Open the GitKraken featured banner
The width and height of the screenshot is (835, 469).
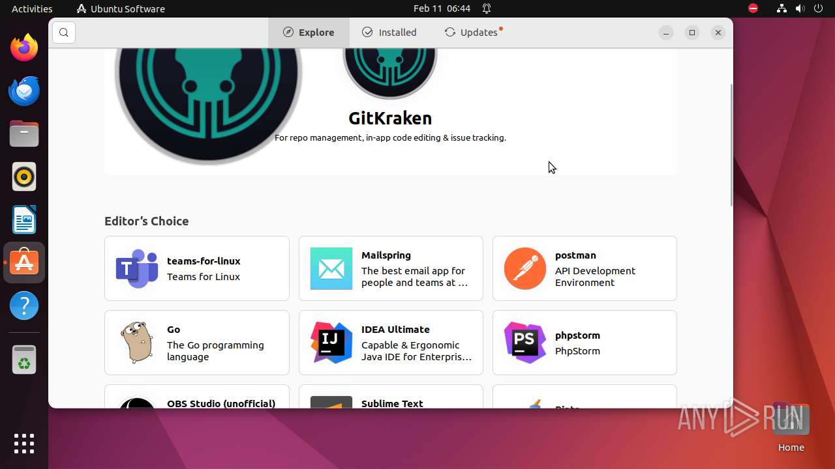(x=390, y=111)
